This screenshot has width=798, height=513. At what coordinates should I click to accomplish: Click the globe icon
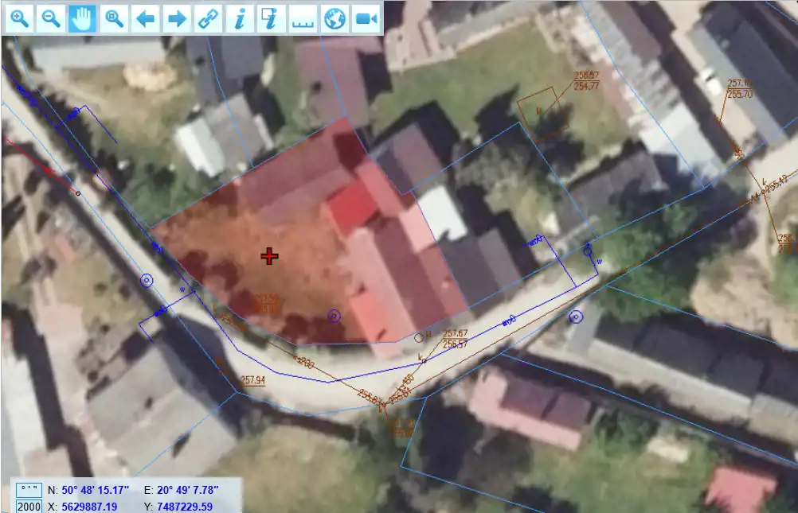click(x=334, y=19)
